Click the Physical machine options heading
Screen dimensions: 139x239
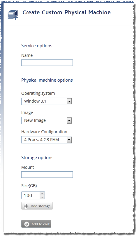pyautogui.click(x=47, y=80)
